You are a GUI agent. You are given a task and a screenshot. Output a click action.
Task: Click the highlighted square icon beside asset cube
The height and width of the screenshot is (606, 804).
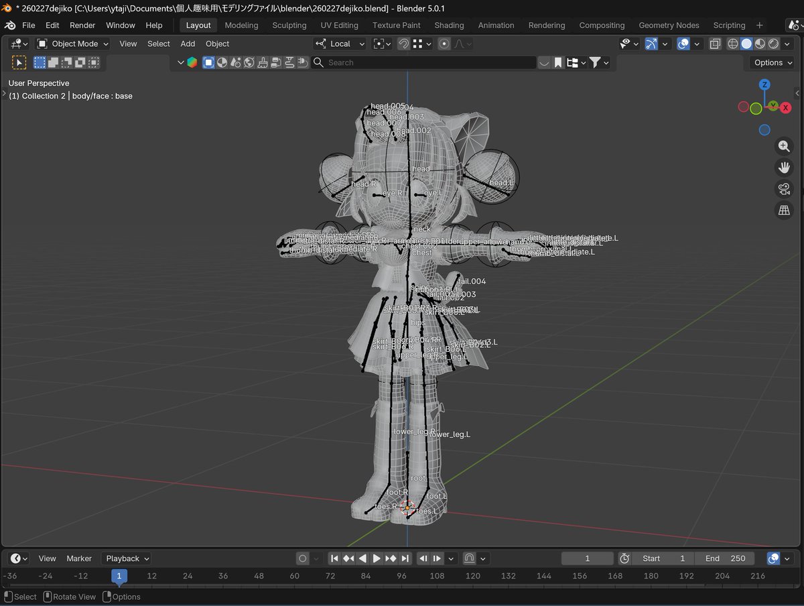208,62
